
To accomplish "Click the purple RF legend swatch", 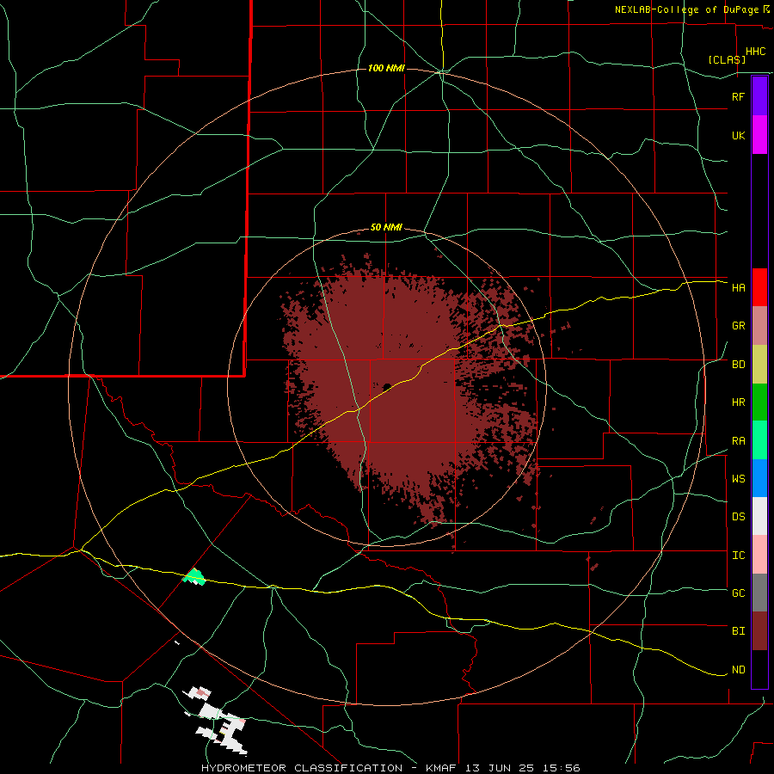I will (x=759, y=96).
